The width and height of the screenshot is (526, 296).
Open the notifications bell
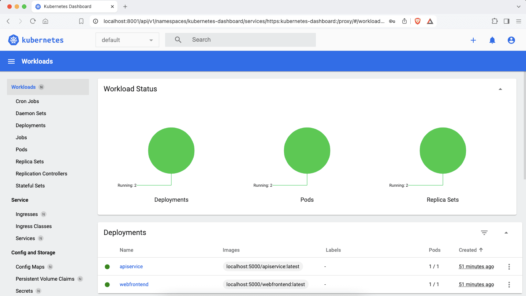pyautogui.click(x=492, y=40)
